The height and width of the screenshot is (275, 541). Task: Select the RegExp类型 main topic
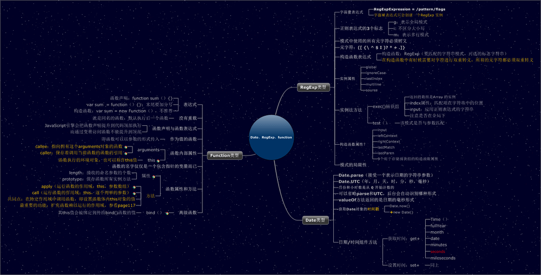pos(313,88)
